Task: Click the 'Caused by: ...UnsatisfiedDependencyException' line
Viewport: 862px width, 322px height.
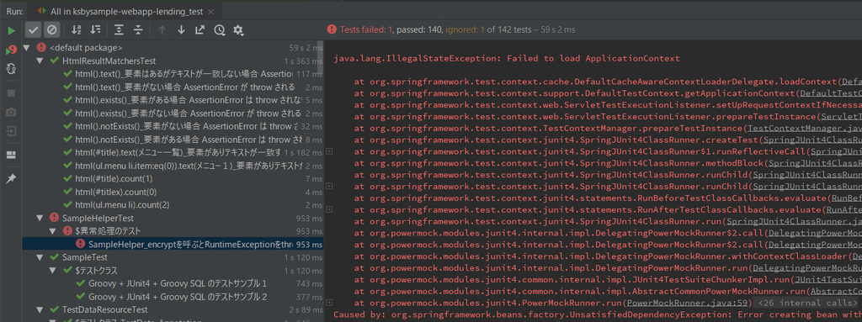Action: (598, 315)
